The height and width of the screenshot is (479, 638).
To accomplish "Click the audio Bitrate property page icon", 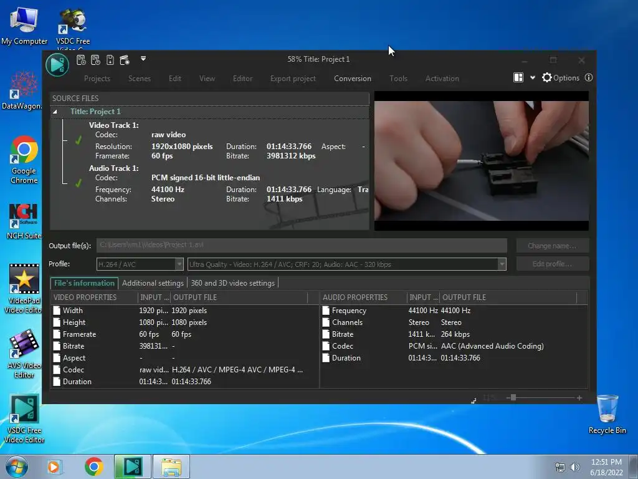I will [x=325, y=334].
